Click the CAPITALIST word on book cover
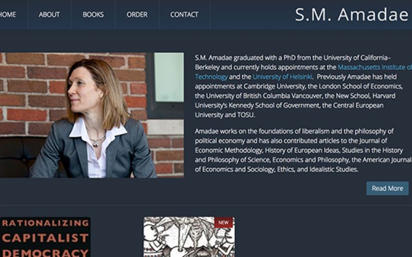 tap(45, 238)
